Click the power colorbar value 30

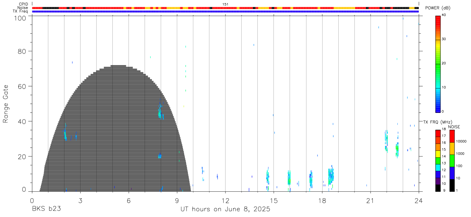tap(444, 39)
